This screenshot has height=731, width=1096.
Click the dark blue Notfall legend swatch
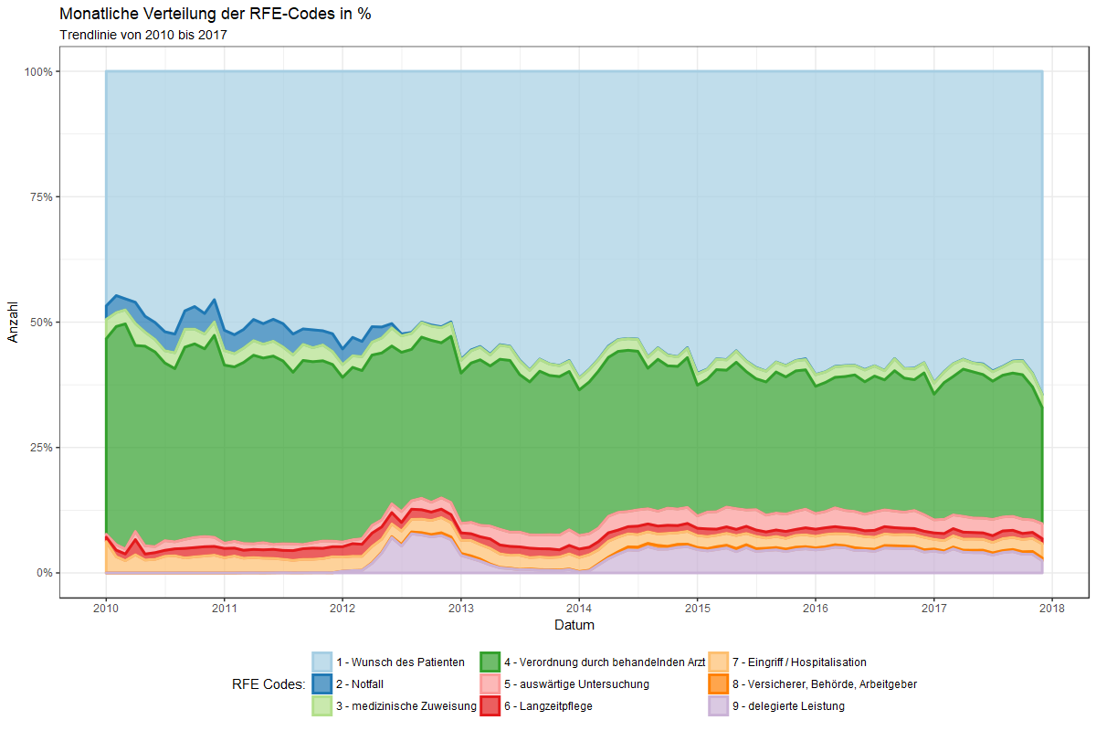coord(322,684)
